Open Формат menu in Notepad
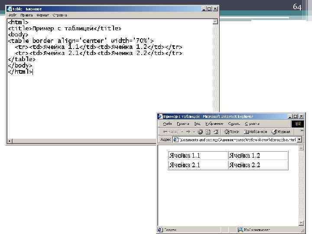The height and width of the screenshot is (234, 312). 42,15
